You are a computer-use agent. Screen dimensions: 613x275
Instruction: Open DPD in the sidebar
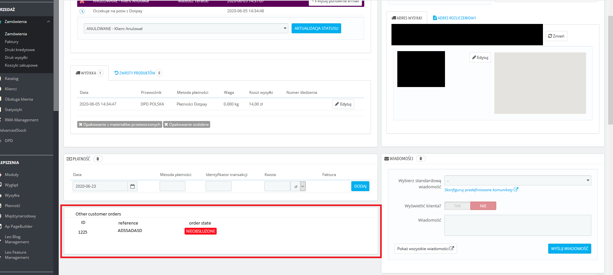tap(9, 141)
